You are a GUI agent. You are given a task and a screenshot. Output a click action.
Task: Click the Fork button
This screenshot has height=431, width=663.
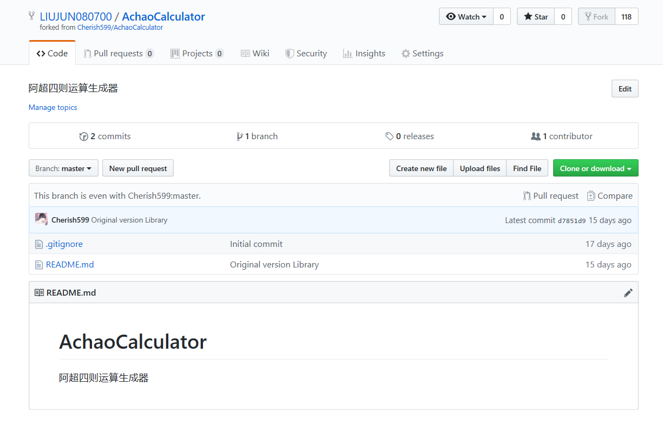(596, 17)
